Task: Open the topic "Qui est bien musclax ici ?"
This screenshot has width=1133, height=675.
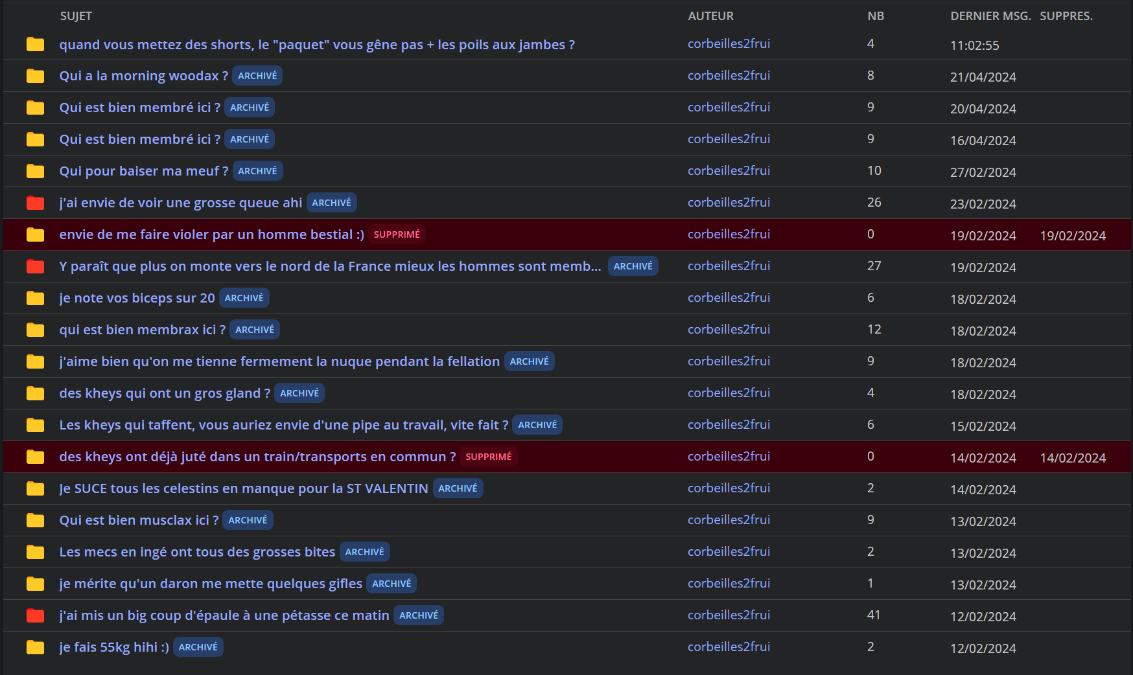Action: (139, 520)
